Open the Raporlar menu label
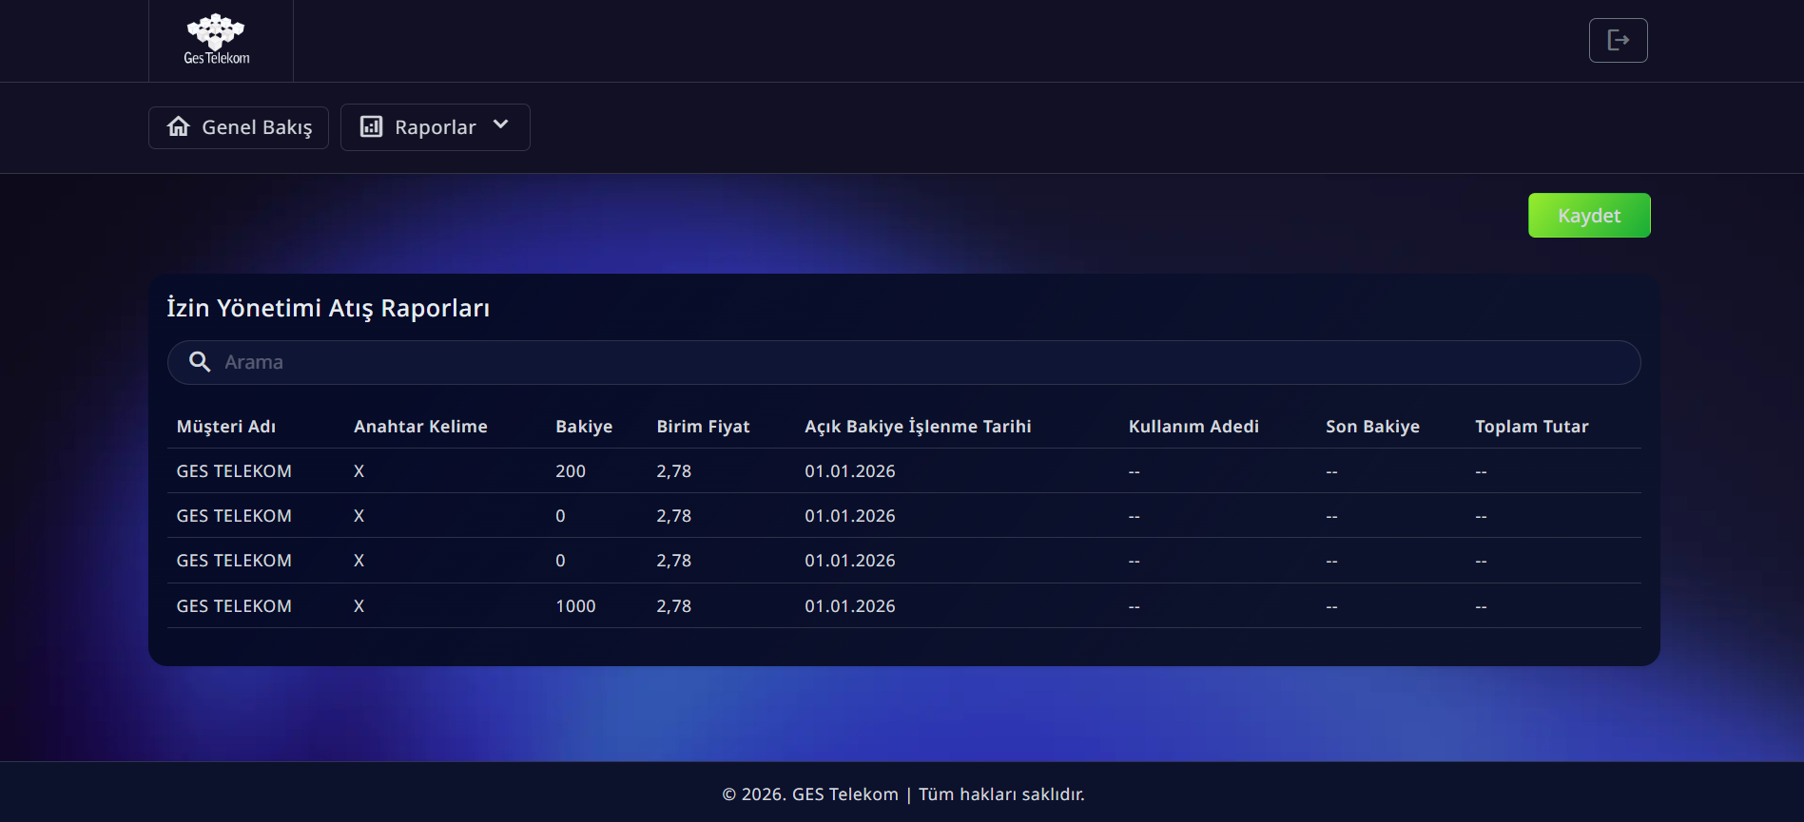The image size is (1804, 822). coord(435,127)
